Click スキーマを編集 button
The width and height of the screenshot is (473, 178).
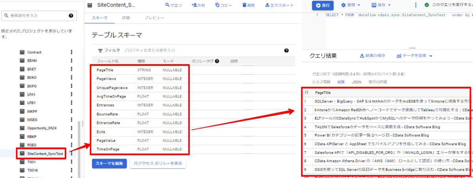coord(109,163)
